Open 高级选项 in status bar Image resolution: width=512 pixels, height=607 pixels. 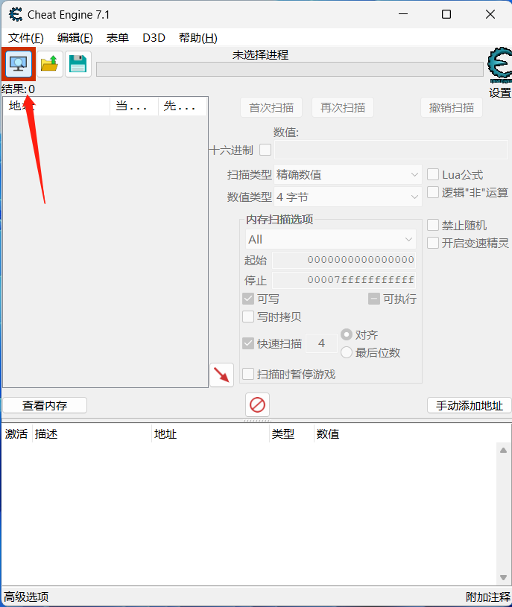[x=26, y=597]
